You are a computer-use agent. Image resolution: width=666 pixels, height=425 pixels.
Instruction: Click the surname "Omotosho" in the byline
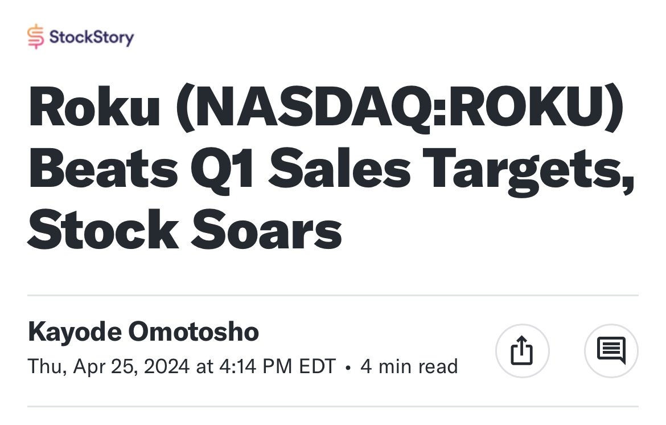click(x=194, y=332)
